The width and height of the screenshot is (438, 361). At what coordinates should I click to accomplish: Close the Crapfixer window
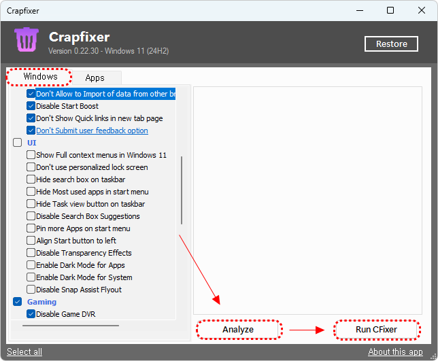click(422, 11)
